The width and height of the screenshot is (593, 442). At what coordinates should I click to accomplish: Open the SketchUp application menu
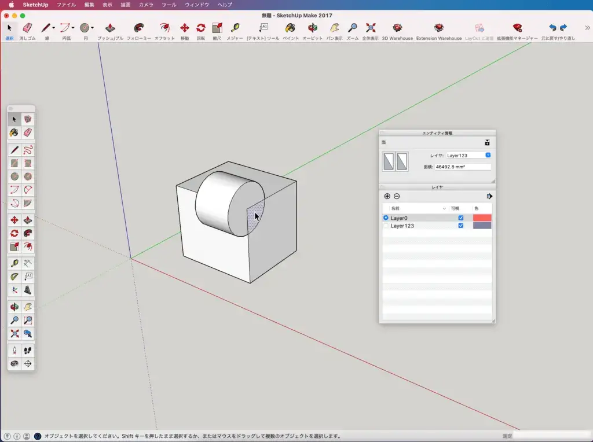(35, 5)
